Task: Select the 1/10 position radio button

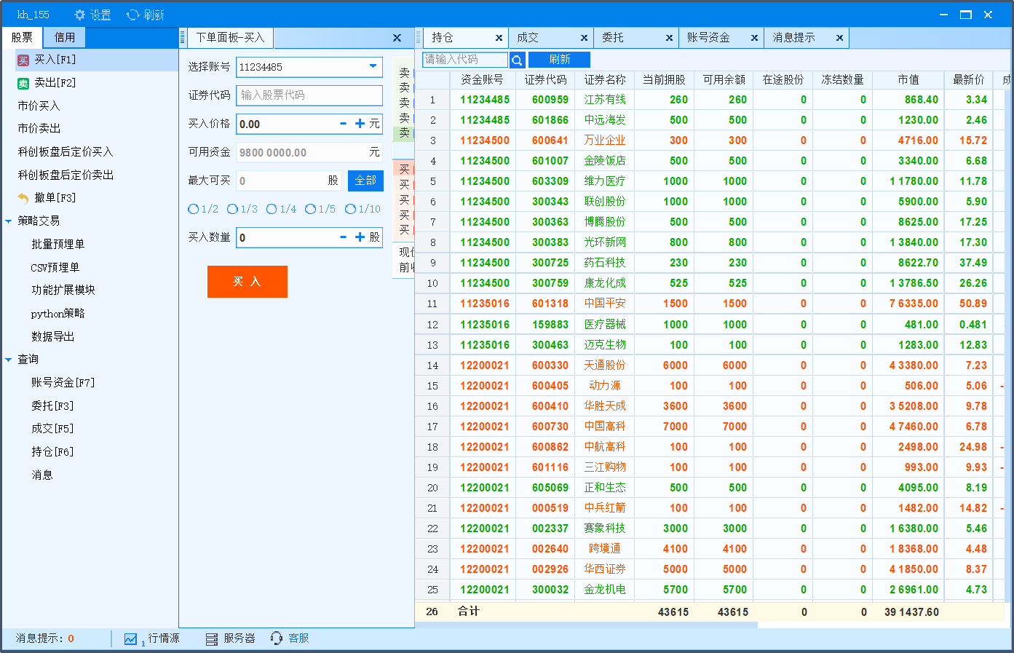Action: click(x=350, y=209)
